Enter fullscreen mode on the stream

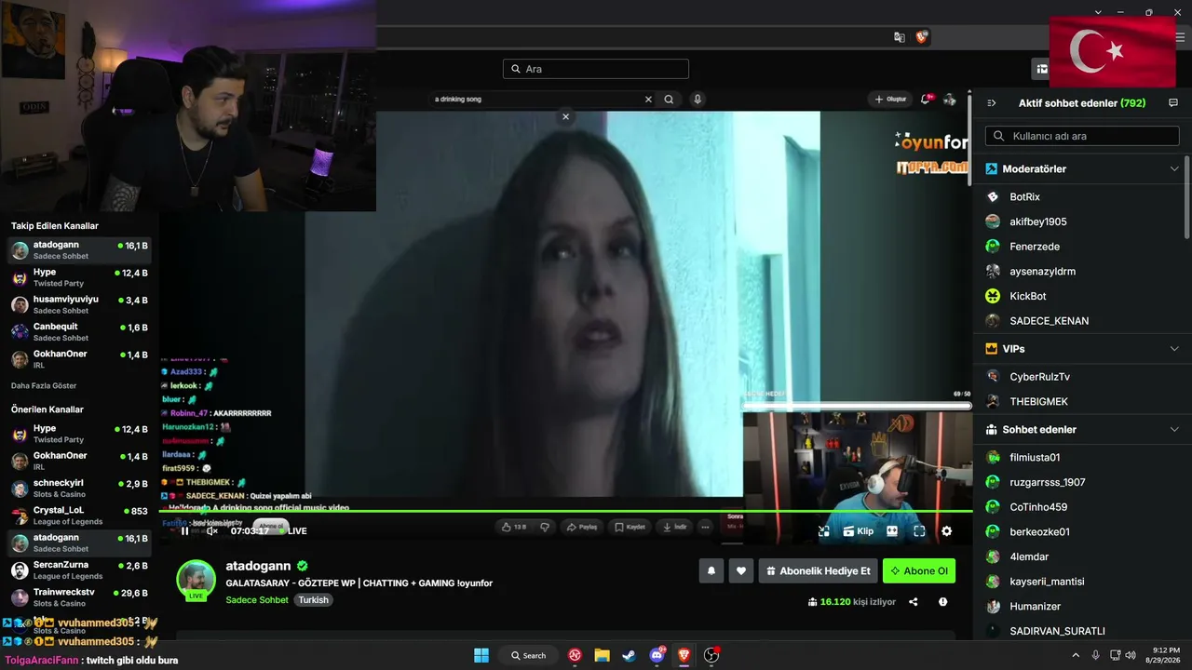tap(919, 531)
